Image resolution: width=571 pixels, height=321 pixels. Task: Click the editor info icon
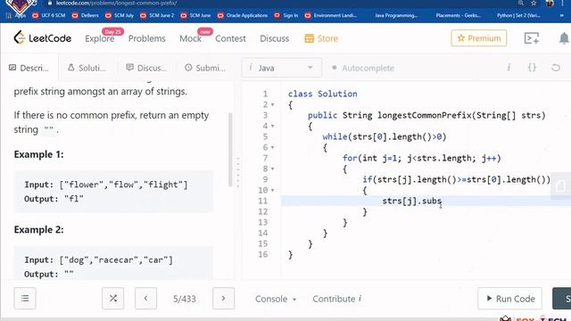point(509,68)
